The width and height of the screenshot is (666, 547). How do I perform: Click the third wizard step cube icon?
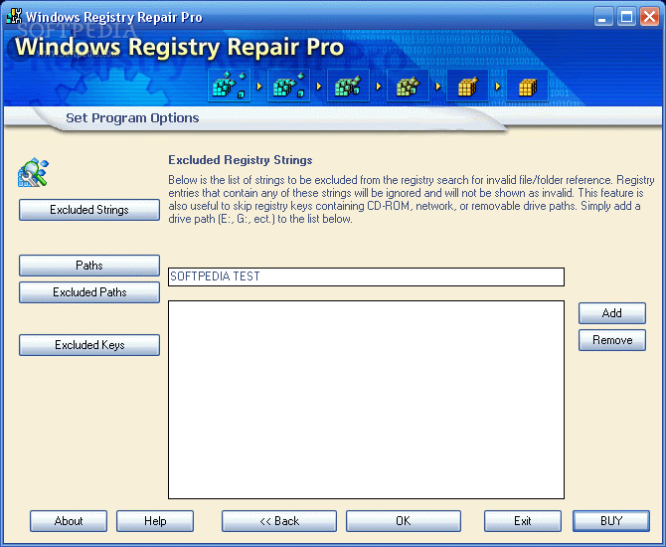tap(348, 86)
